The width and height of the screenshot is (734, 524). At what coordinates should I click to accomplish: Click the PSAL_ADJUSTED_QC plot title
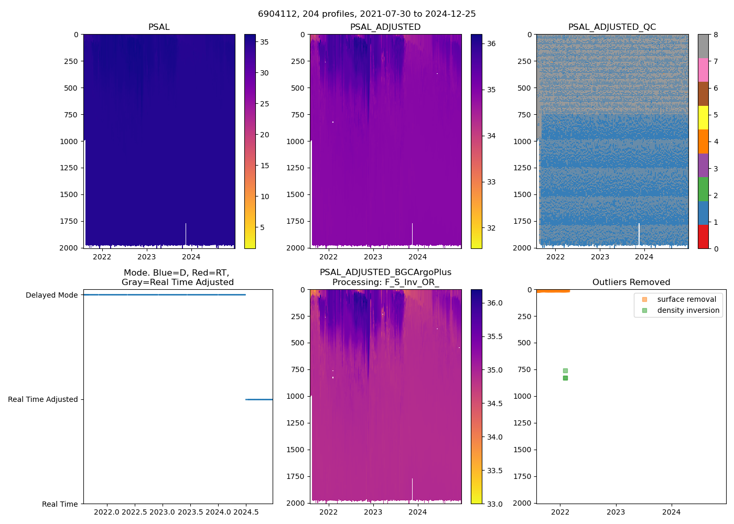tap(612, 27)
